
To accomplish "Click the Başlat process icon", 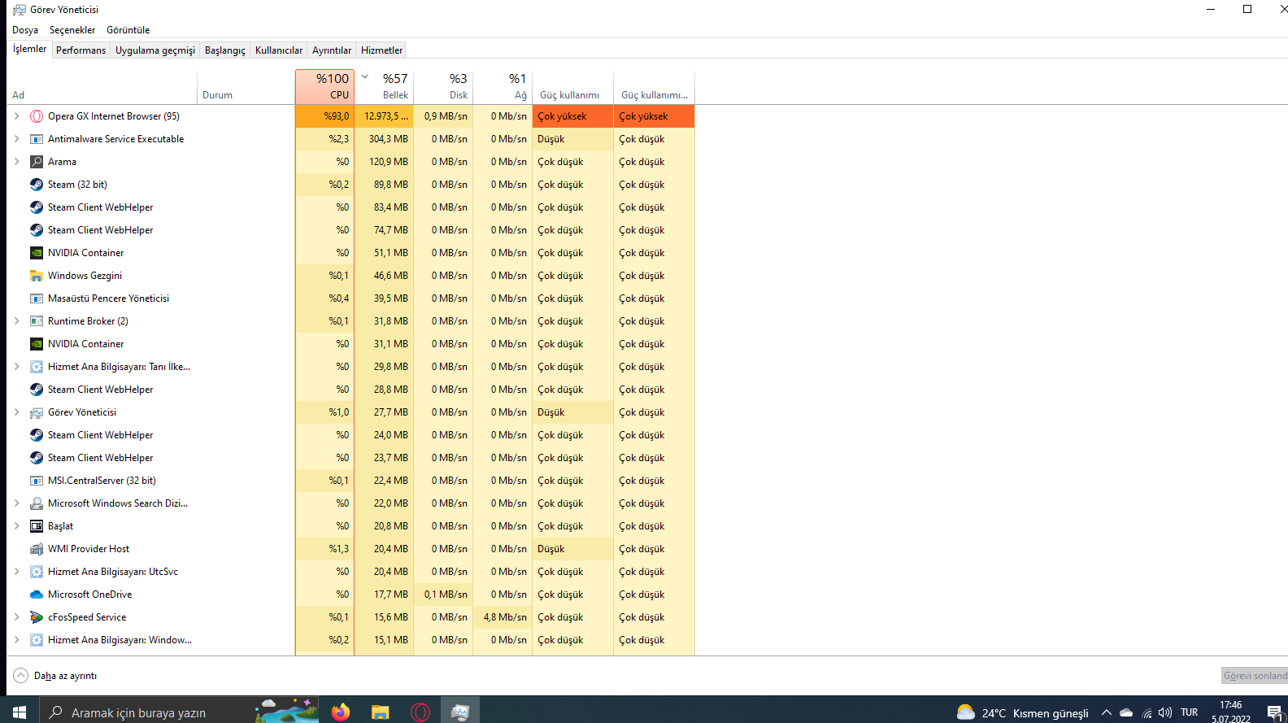I will coord(37,526).
